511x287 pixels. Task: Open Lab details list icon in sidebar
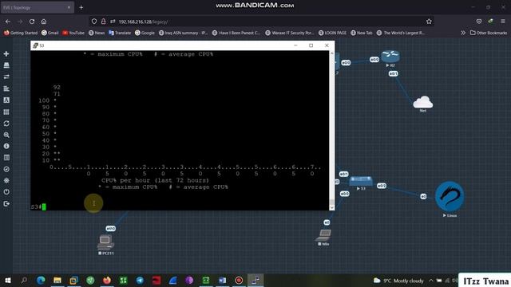(6, 158)
